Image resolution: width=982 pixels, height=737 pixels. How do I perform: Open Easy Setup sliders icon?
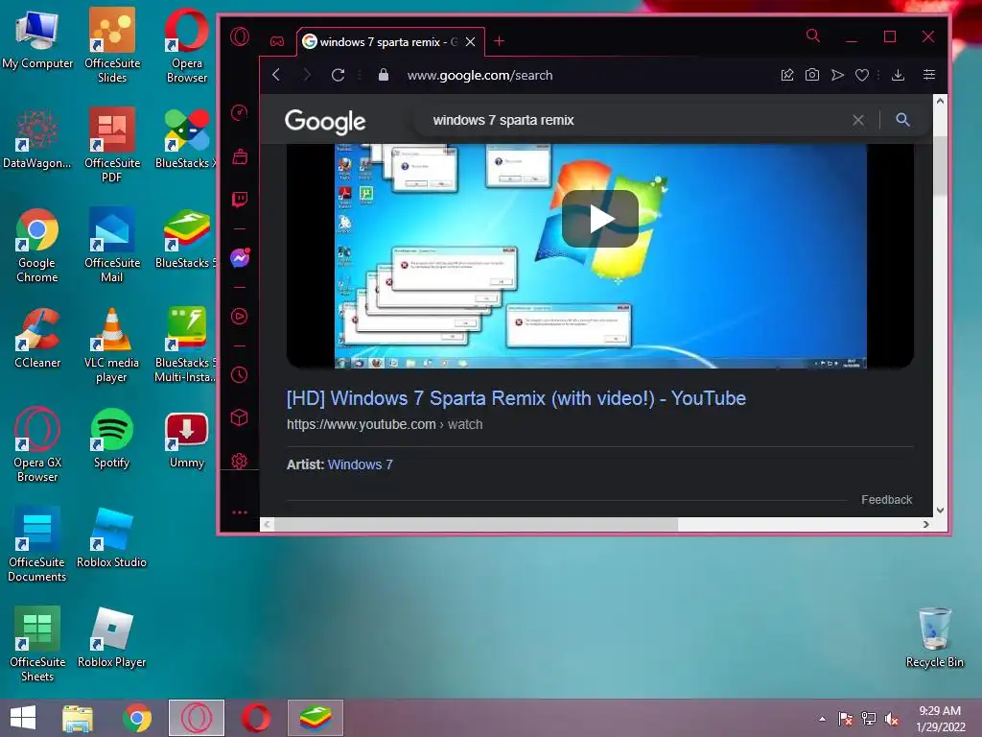pyautogui.click(x=928, y=75)
